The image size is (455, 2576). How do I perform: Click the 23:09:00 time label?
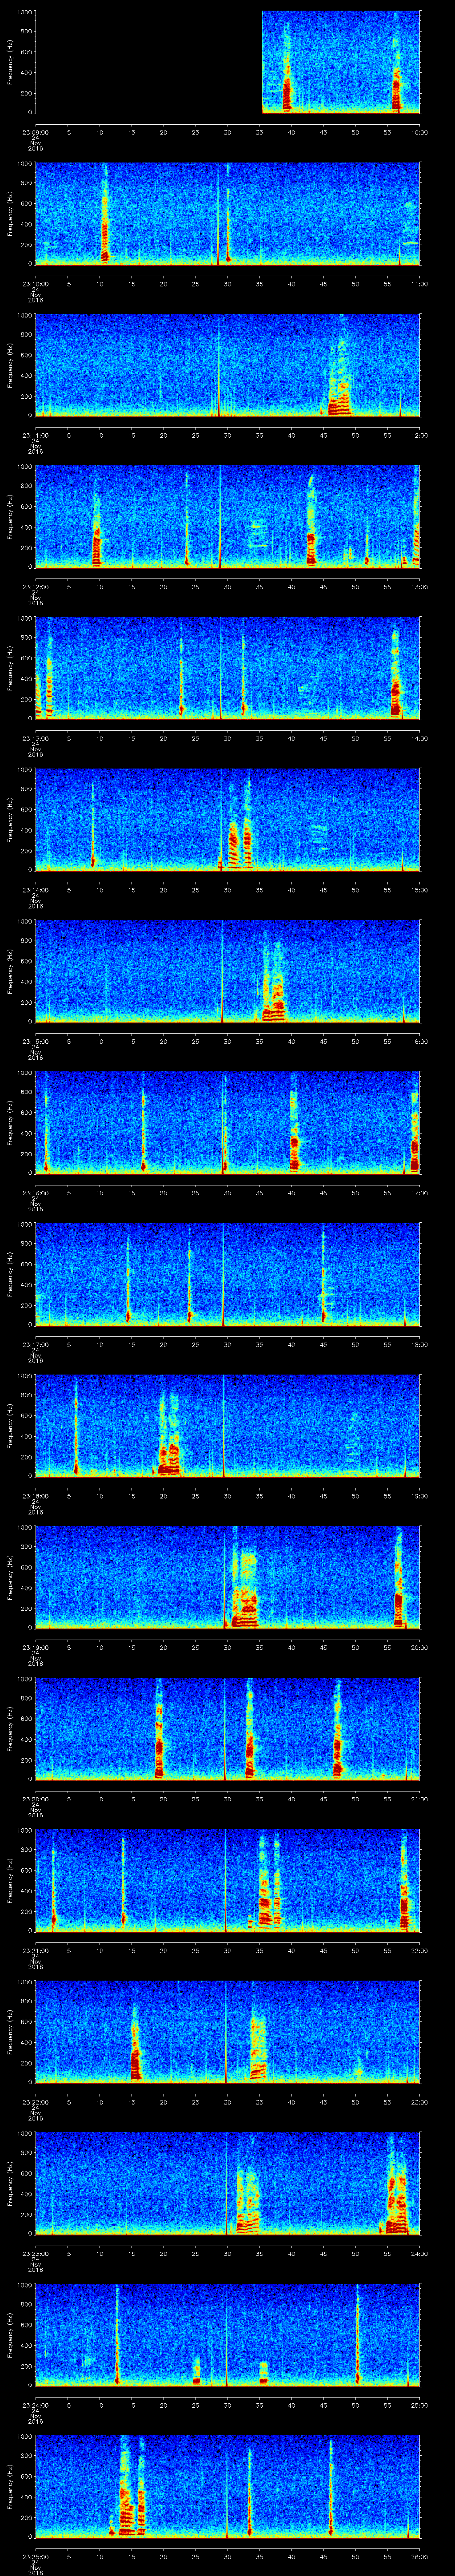36,131
